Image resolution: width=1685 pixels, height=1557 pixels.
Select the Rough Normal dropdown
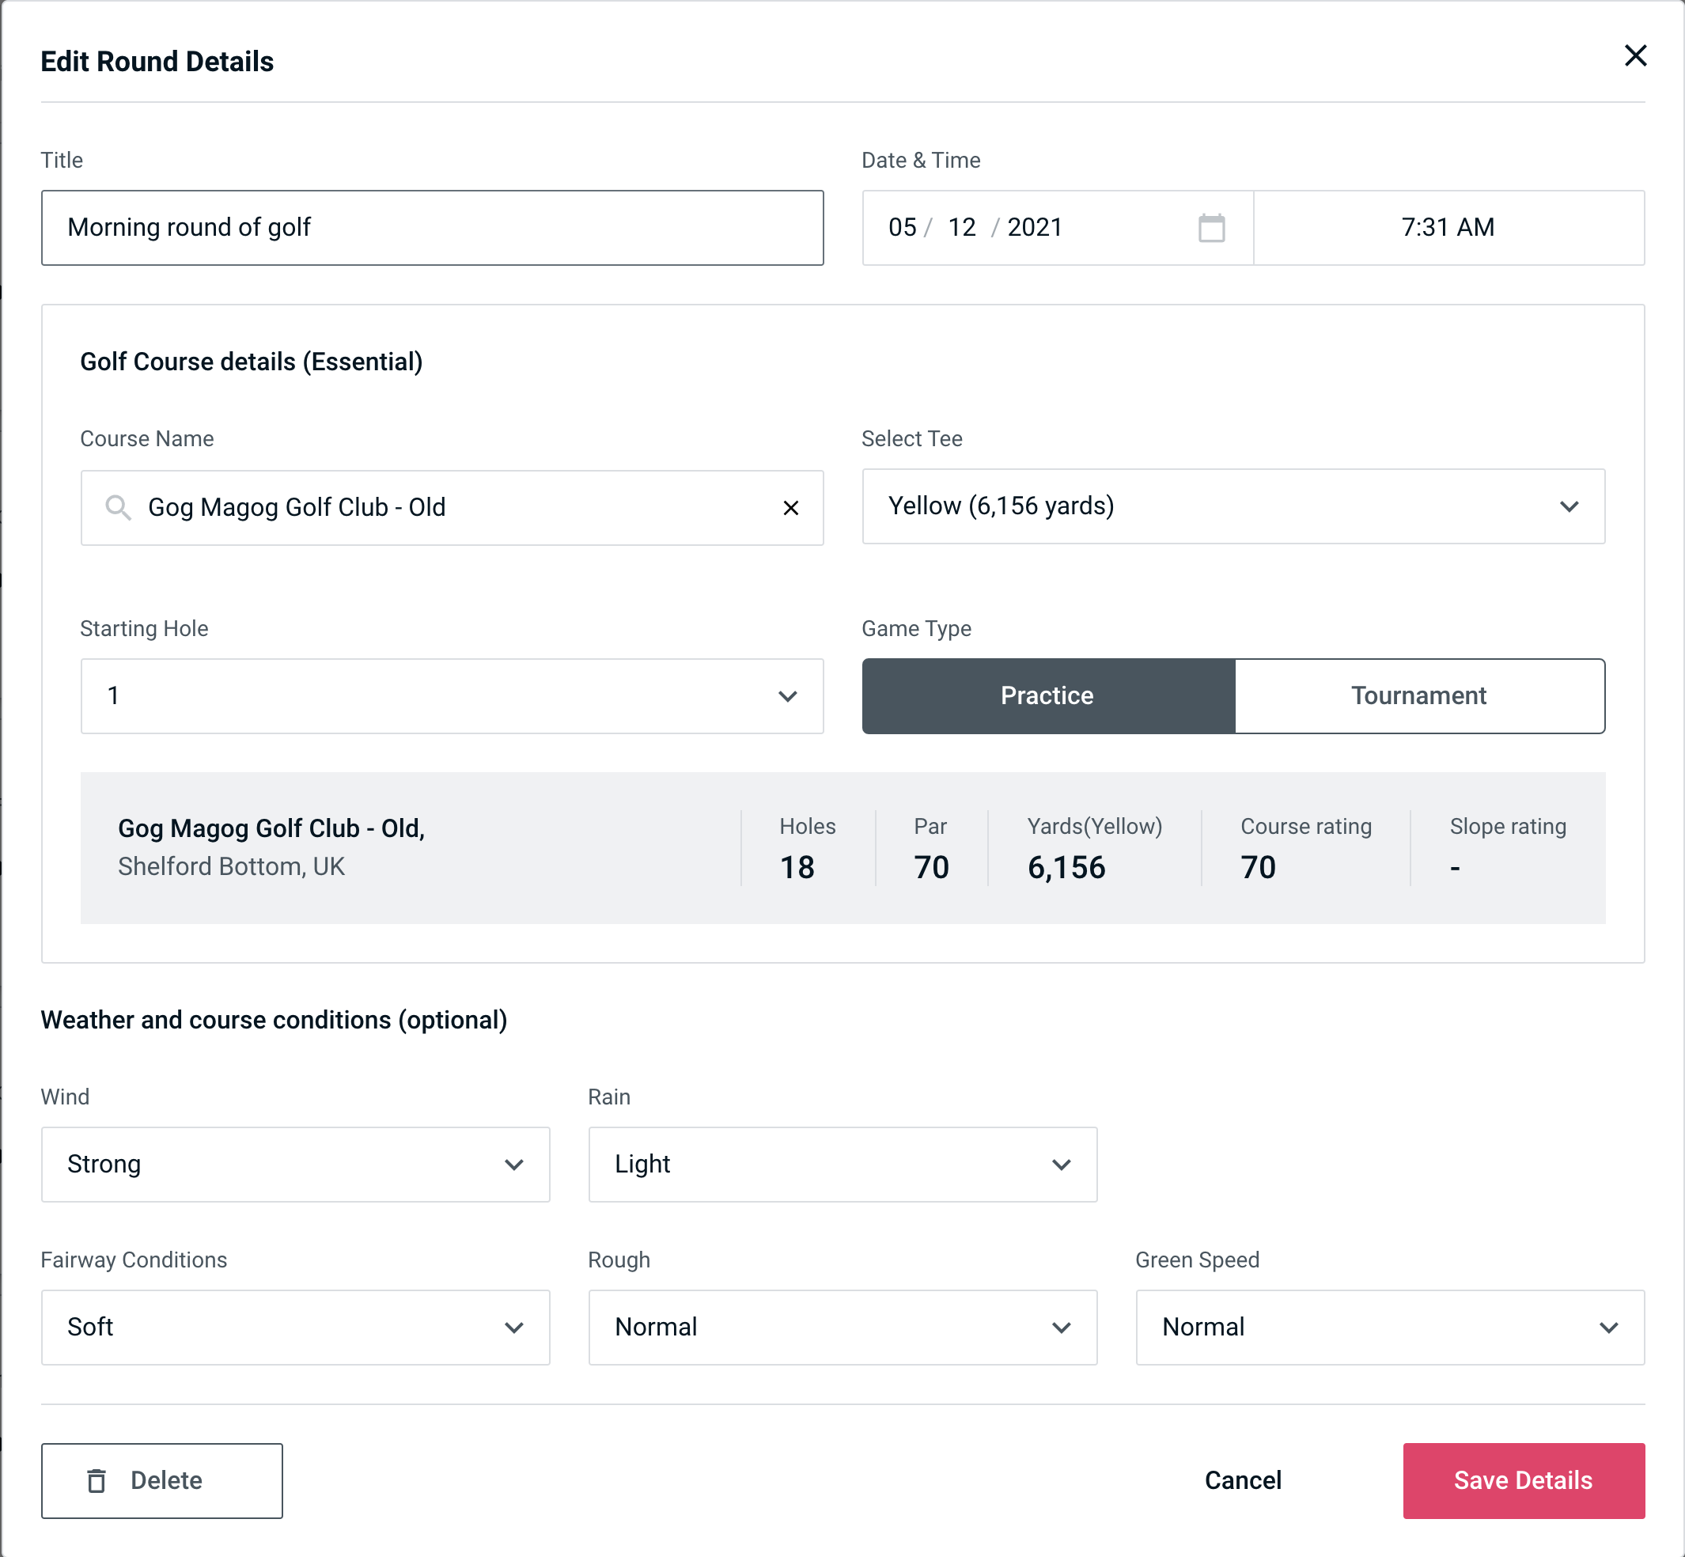point(842,1325)
